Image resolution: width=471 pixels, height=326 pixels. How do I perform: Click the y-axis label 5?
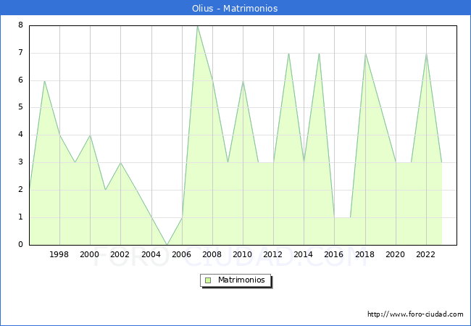click(20, 107)
